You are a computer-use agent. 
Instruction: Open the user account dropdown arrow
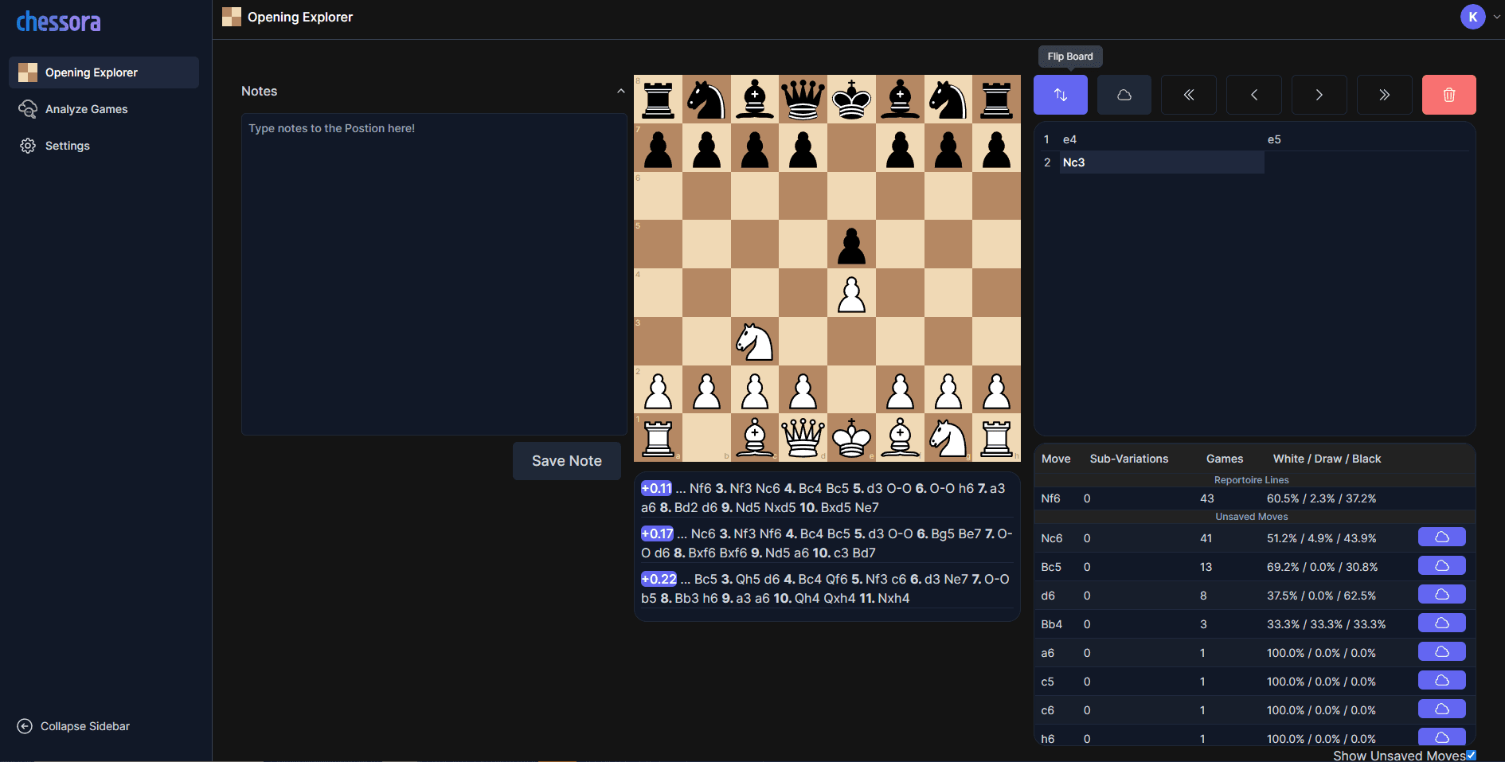click(x=1495, y=16)
